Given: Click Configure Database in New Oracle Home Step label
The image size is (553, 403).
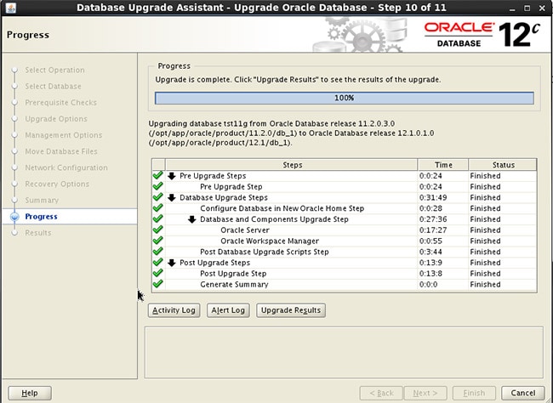Looking at the screenshot, I should click(x=282, y=209).
